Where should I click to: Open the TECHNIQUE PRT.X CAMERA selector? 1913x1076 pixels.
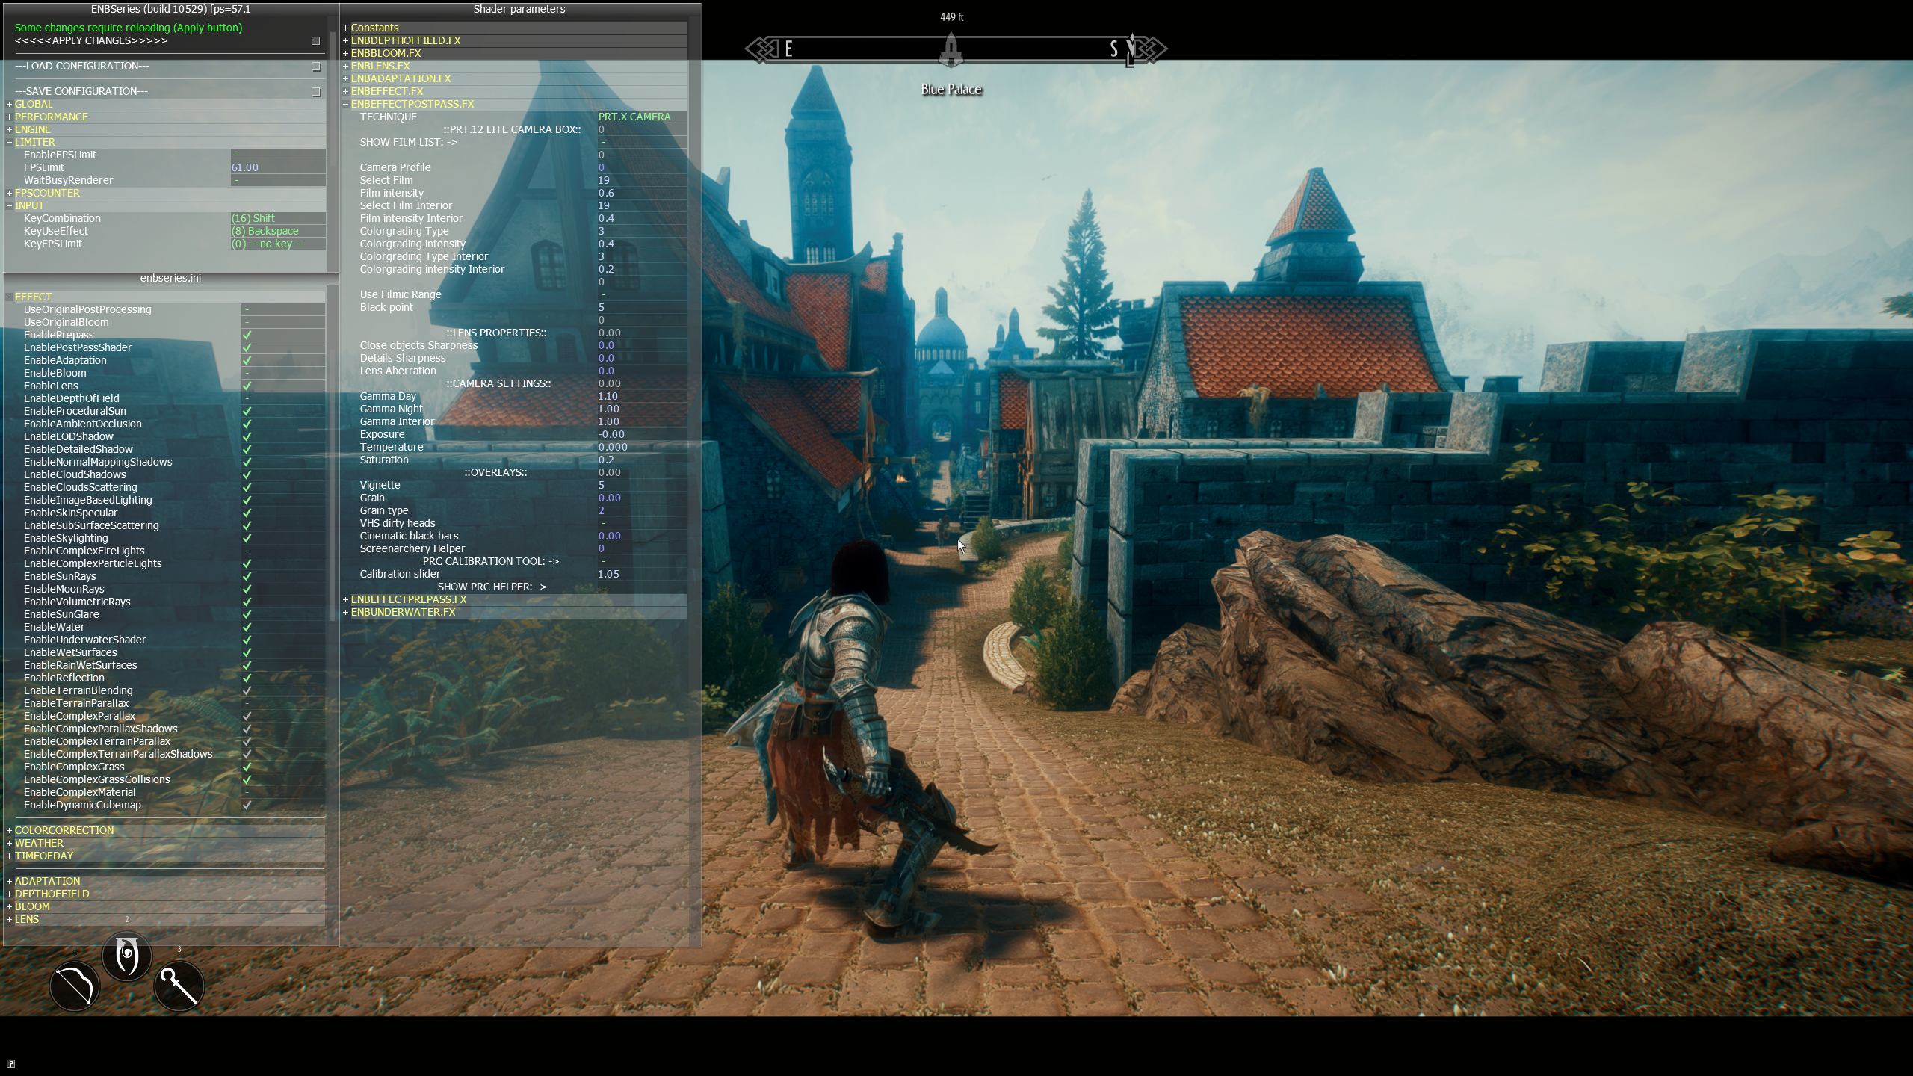642,117
